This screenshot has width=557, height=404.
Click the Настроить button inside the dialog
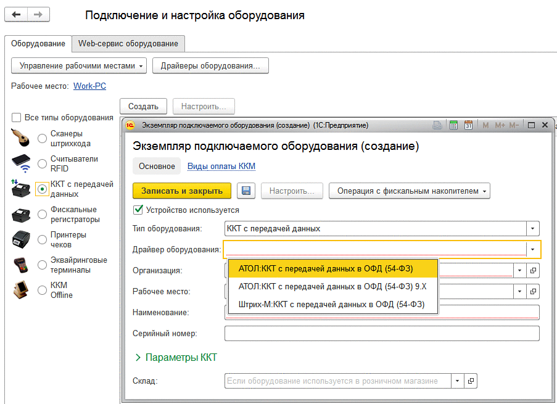point(292,191)
